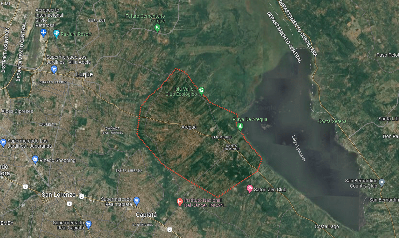Click the Santo Domingo neighborhood label
The height and width of the screenshot is (238, 399).
point(232,147)
